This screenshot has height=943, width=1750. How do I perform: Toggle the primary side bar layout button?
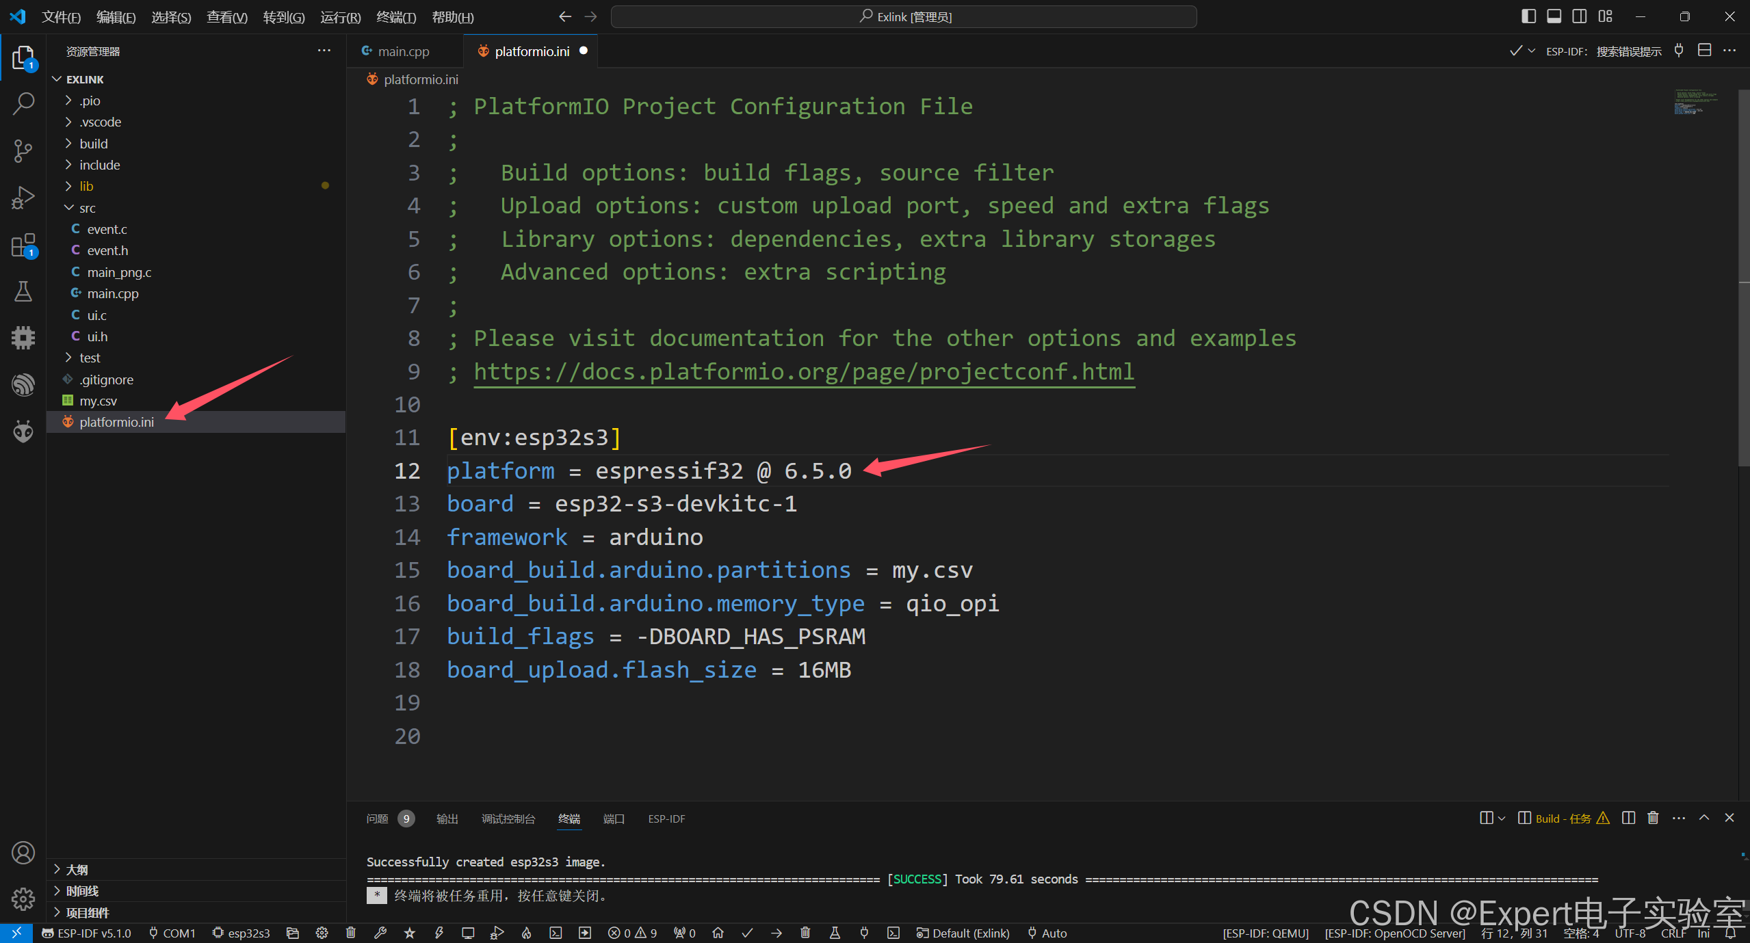coord(1528,16)
